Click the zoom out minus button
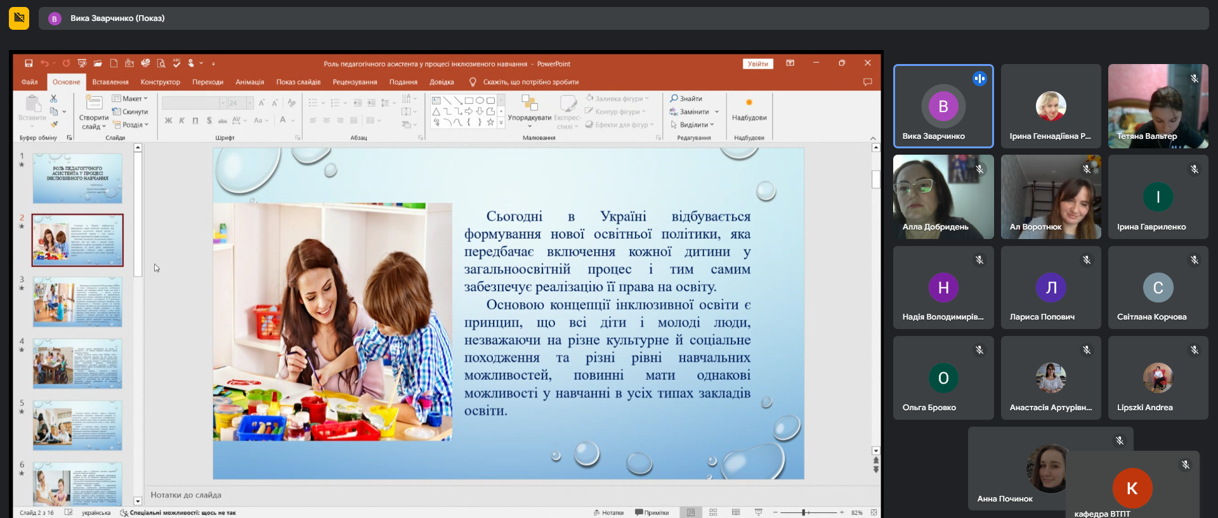Viewport: 1218px width, 518px height. coord(775,512)
